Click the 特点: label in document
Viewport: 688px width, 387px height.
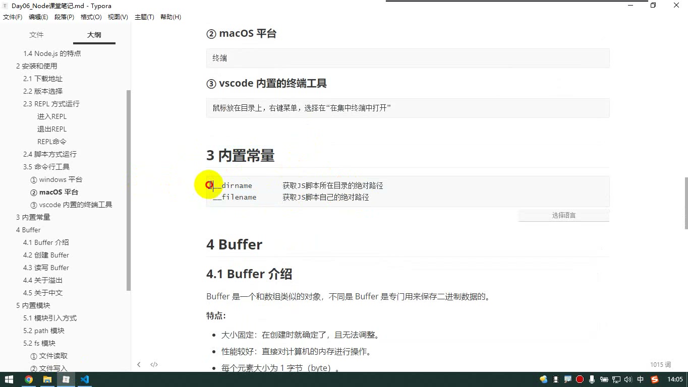coord(216,316)
